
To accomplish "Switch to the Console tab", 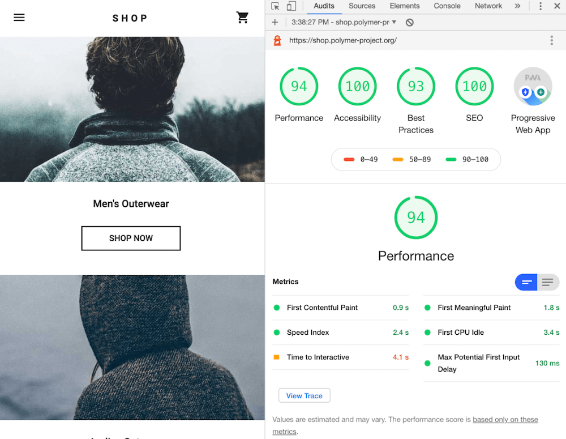I will pos(447,6).
